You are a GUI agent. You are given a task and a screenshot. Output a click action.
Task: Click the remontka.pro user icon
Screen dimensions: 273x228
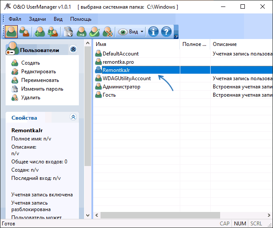tap(98, 62)
